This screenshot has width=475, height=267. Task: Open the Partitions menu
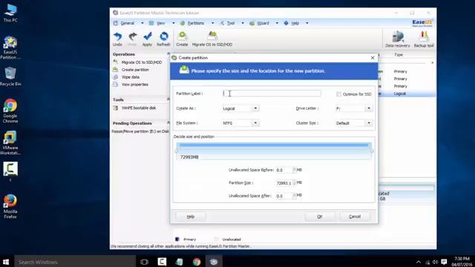coord(196,23)
